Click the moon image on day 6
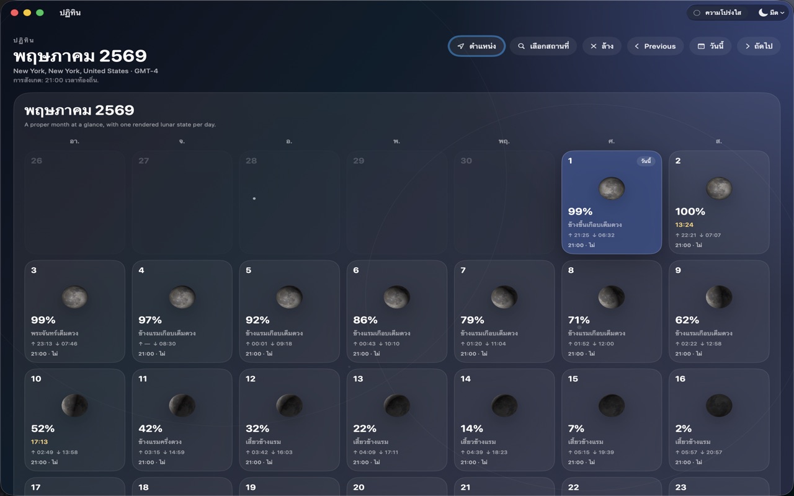Screen dimensions: 794x496 tap(396, 297)
